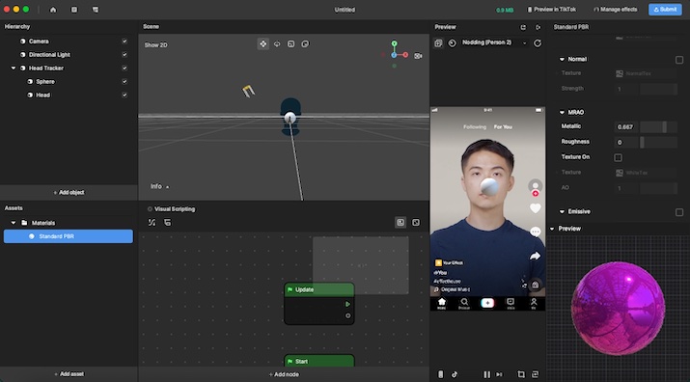
Task: Click Add object button
Action: tap(69, 192)
